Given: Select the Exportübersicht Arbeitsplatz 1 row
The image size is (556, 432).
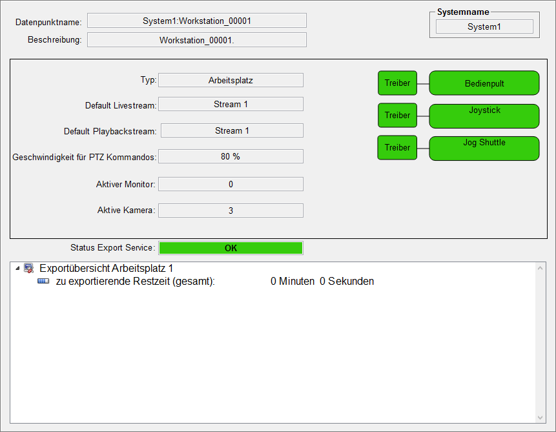Looking at the screenshot, I should 273,268.
